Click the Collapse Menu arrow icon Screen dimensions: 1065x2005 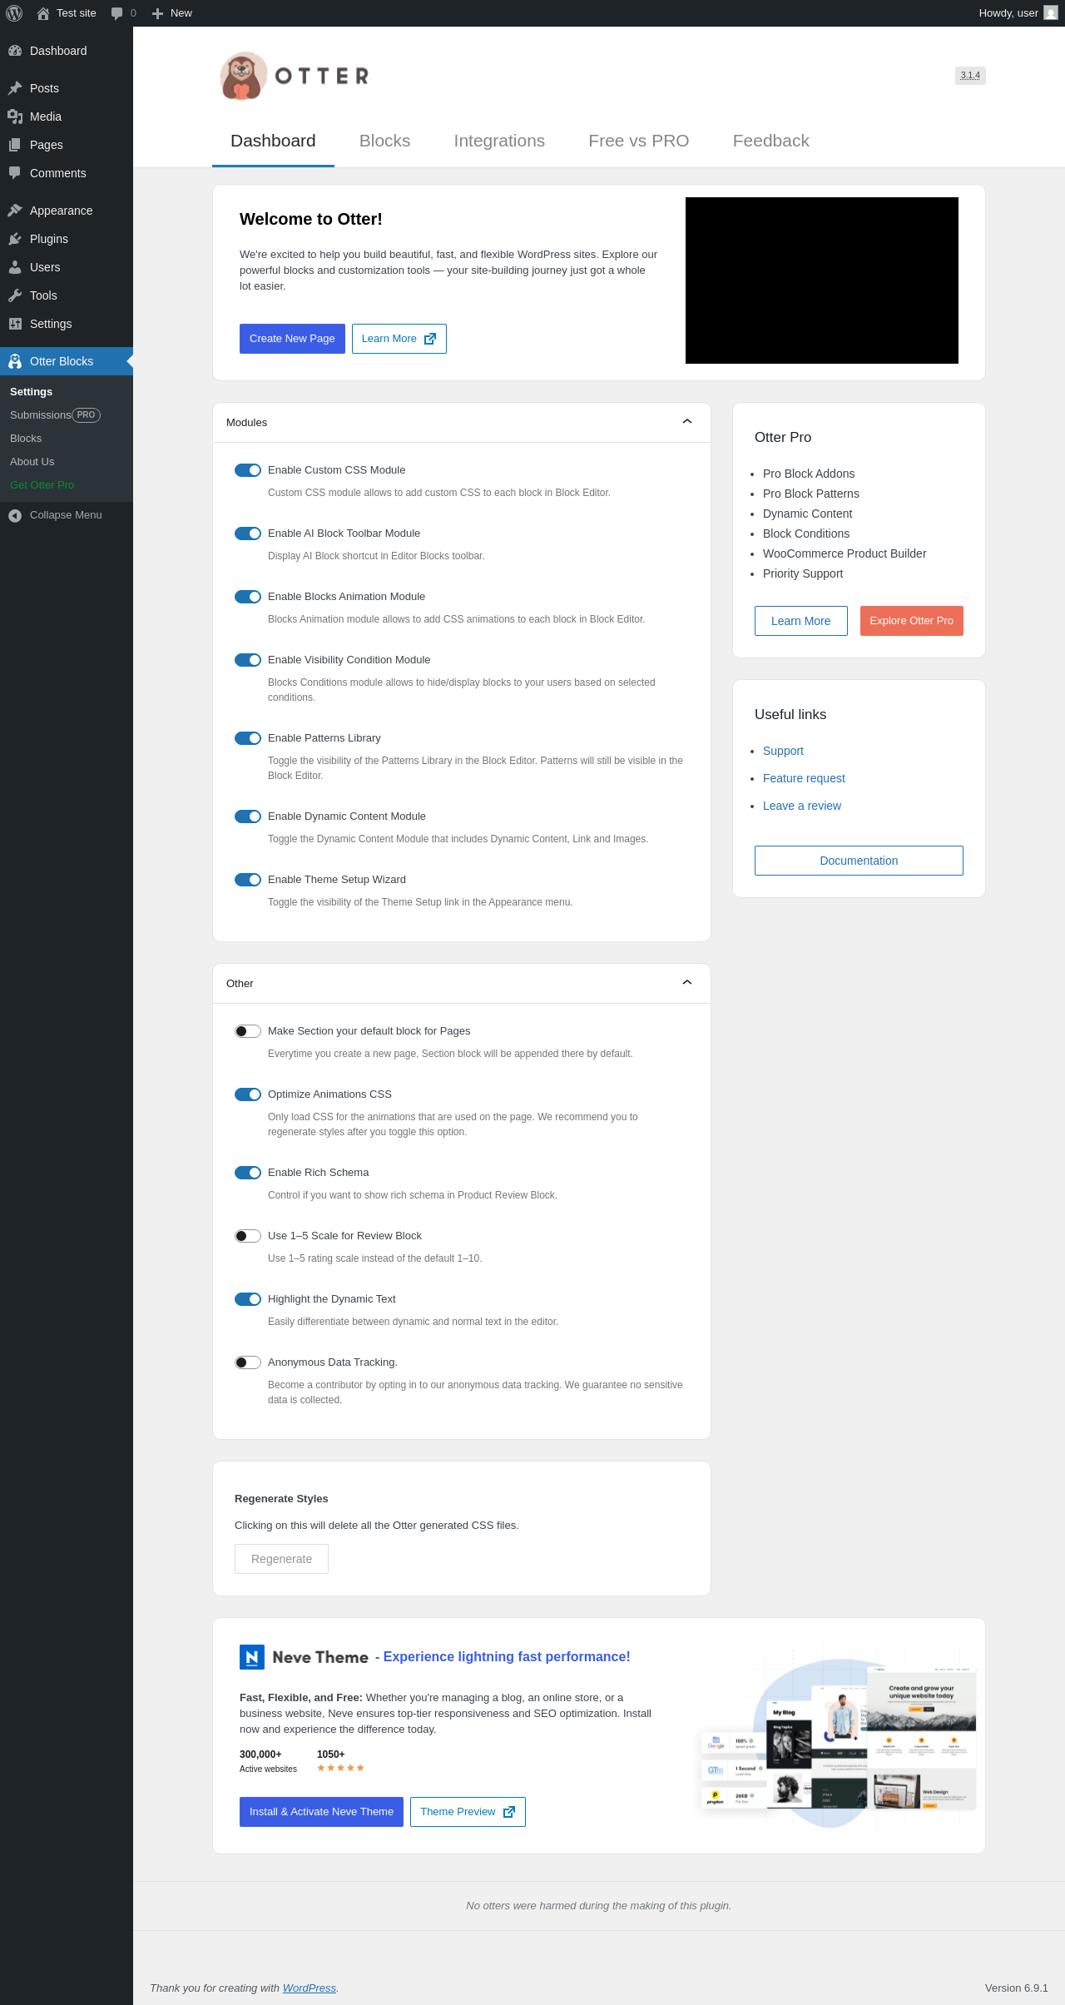[15, 515]
